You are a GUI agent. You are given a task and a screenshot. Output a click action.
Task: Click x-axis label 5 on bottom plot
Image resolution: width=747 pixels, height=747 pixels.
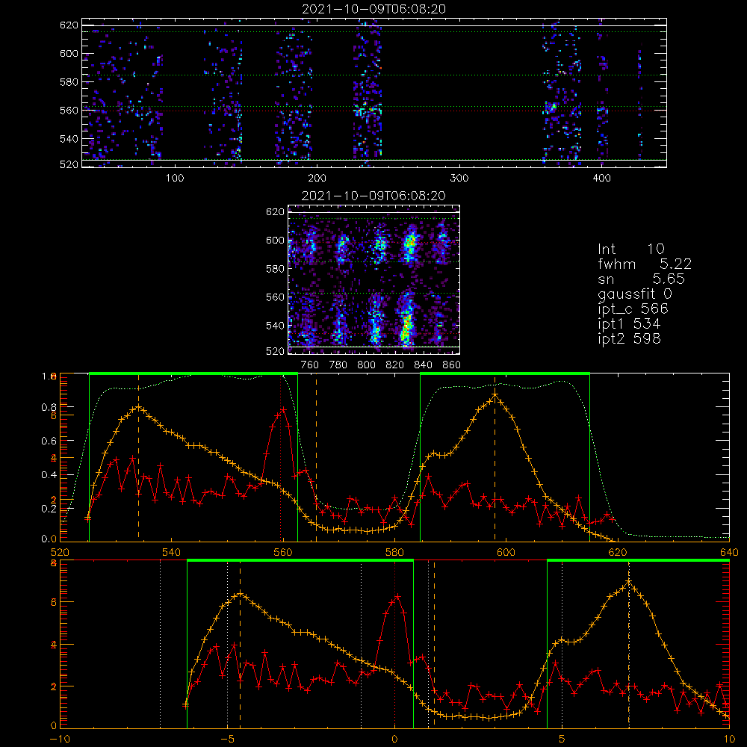tap(562, 740)
